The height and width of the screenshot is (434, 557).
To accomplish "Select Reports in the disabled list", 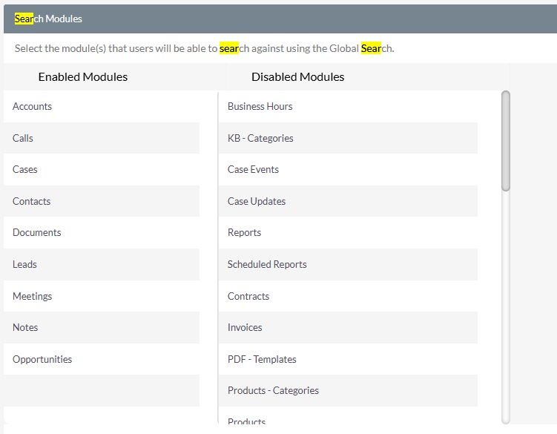I will pos(348,232).
